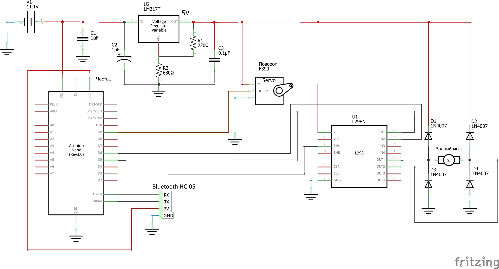Click the FS90 servo horn symbol

pos(283,89)
